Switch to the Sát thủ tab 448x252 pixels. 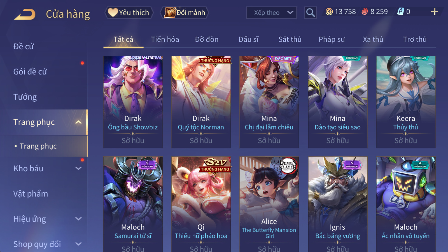[x=290, y=39]
